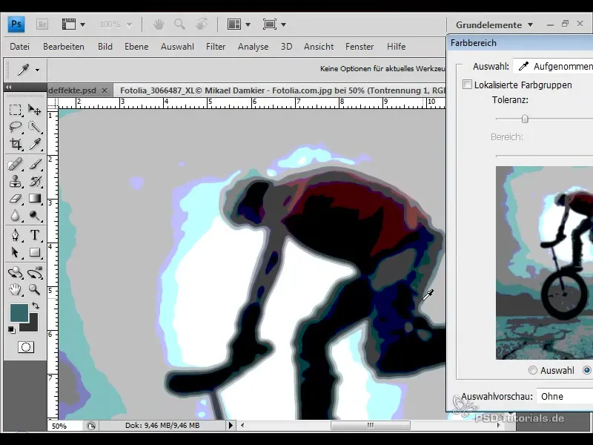Click Zoom tool in application bar

coord(179,24)
